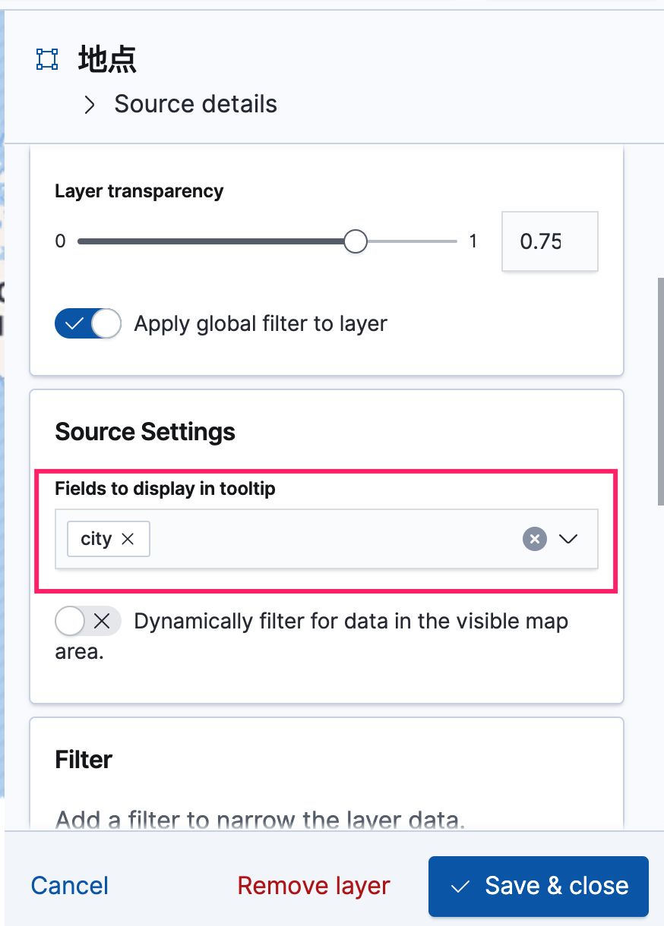Click the Layer transparency slider handle

[356, 242]
